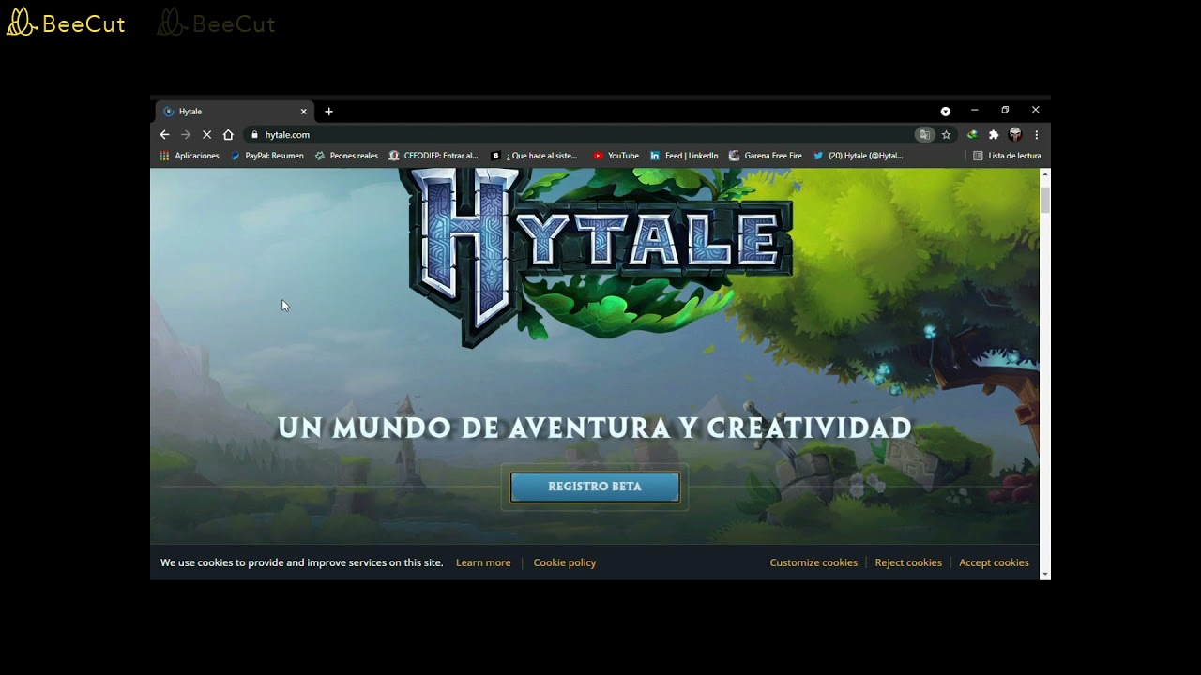Open the Extensions puzzle piece menu

994,135
